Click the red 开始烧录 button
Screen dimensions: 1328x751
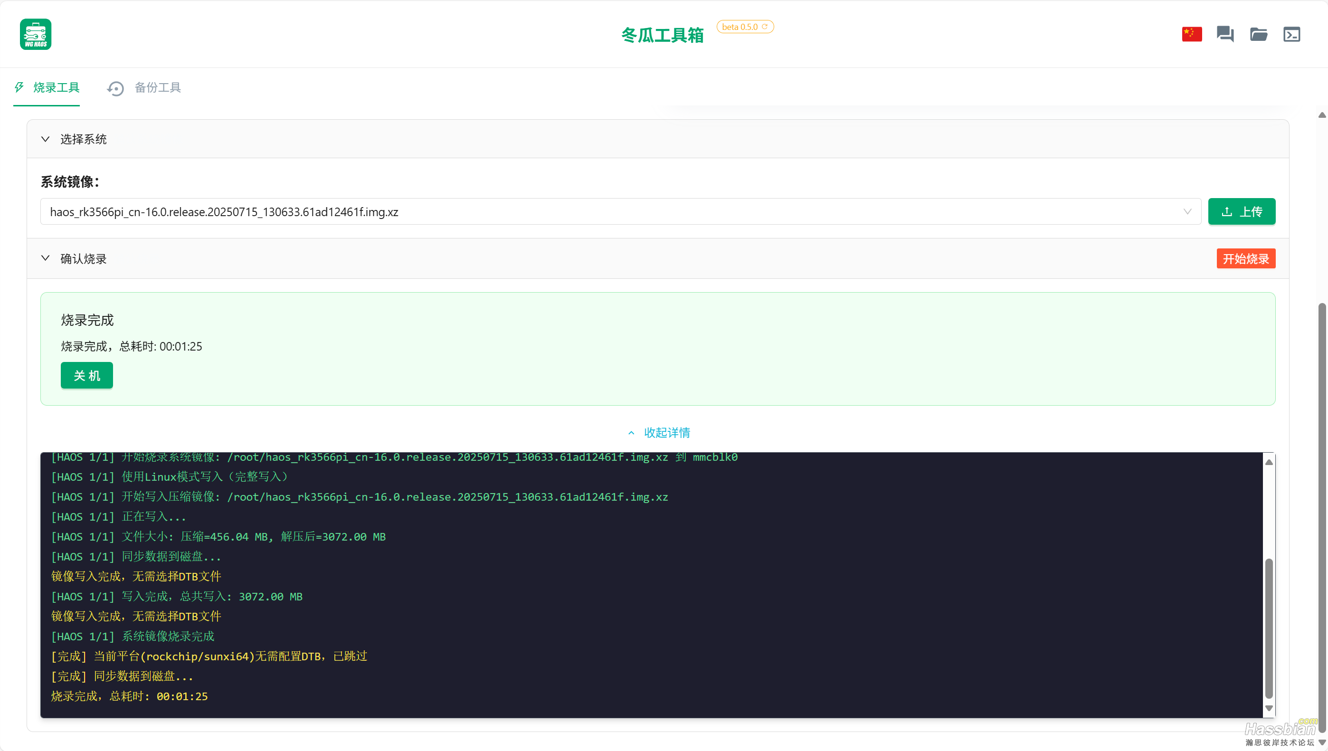[x=1245, y=258]
